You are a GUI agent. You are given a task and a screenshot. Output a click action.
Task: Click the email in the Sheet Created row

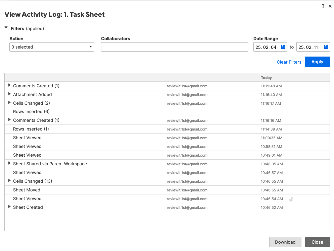tap(187, 207)
